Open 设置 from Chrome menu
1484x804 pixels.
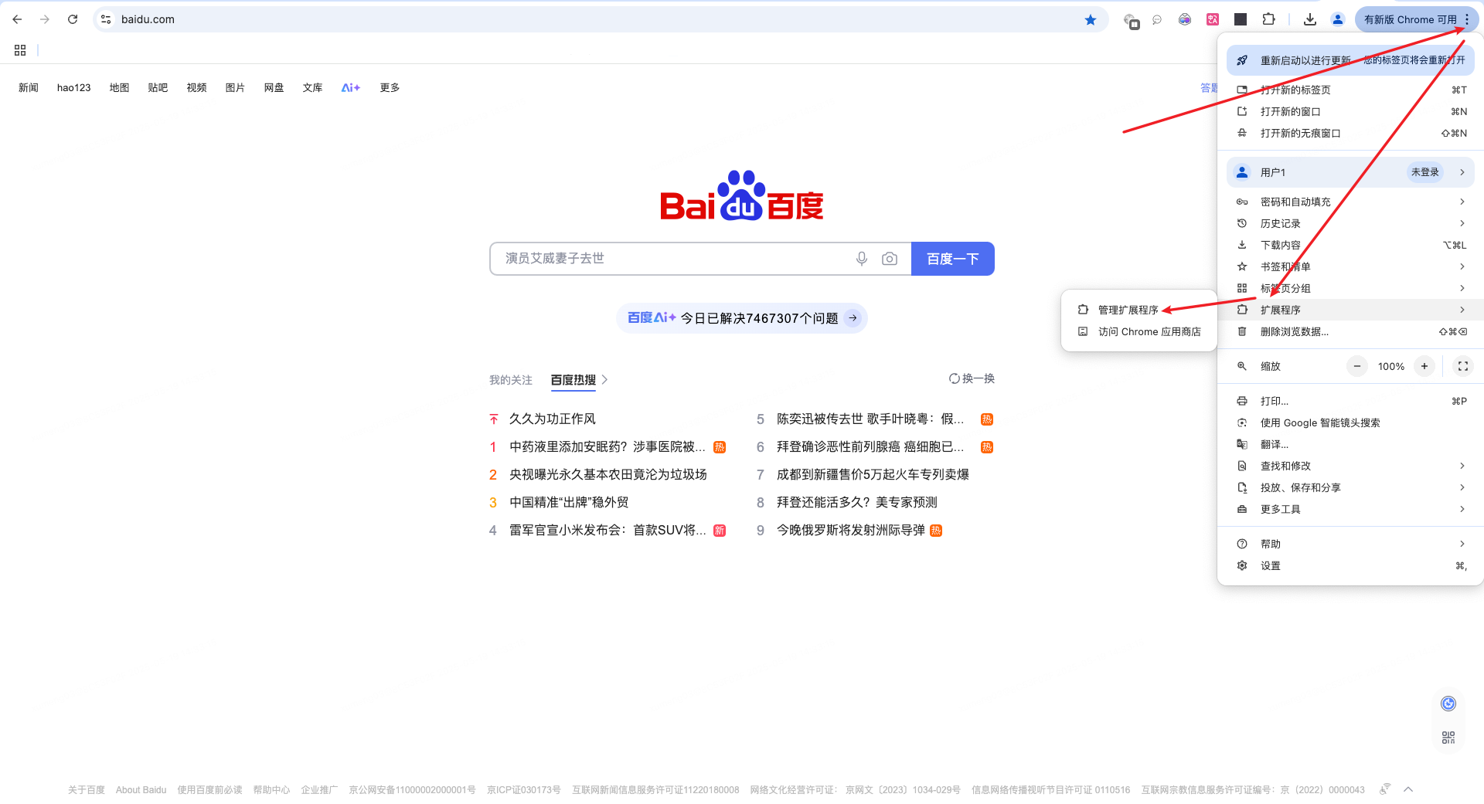1350,565
